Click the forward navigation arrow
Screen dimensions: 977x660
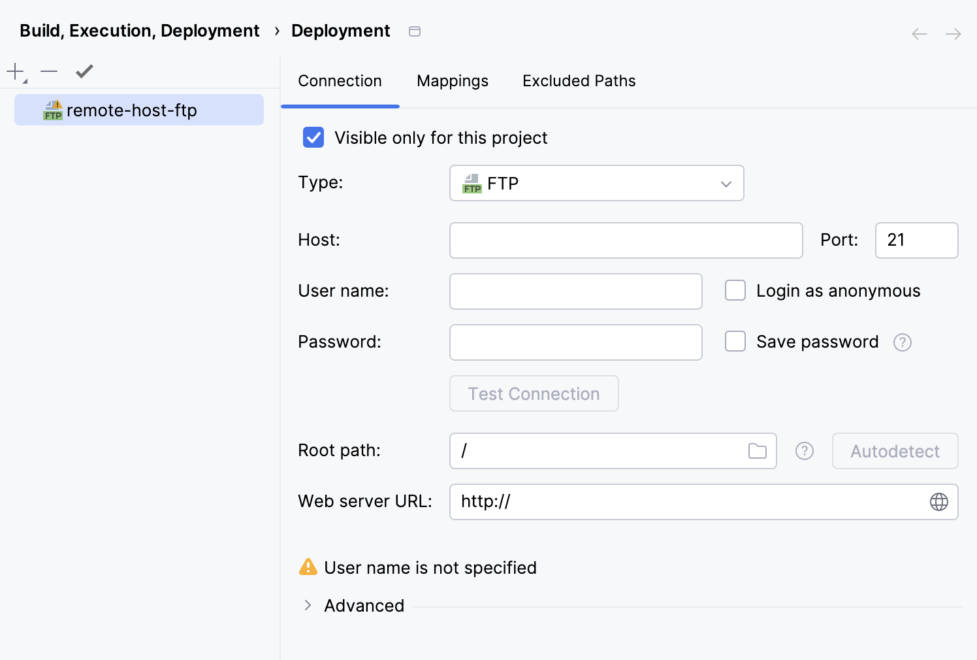coord(953,33)
